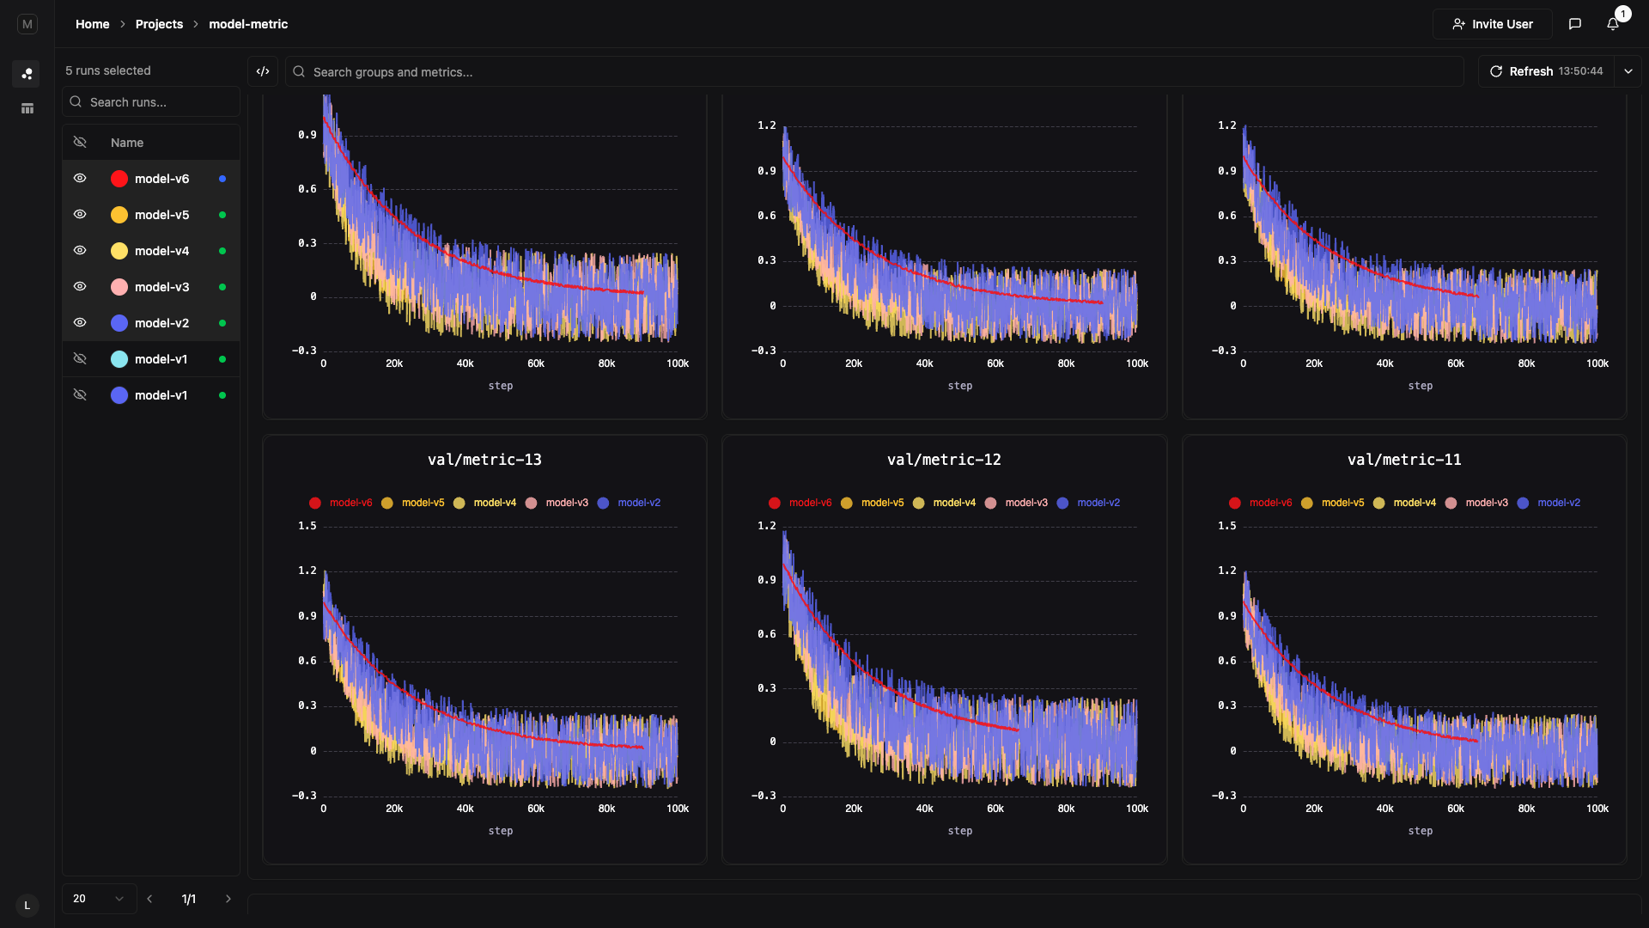This screenshot has width=1649, height=928.
Task: Show the hidden model-v1 run
Action: [x=80, y=358]
